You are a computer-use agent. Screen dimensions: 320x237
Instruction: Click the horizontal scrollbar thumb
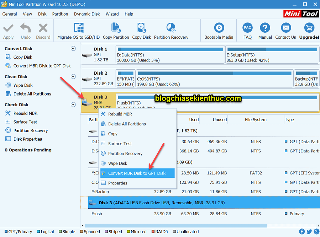pos(176,226)
